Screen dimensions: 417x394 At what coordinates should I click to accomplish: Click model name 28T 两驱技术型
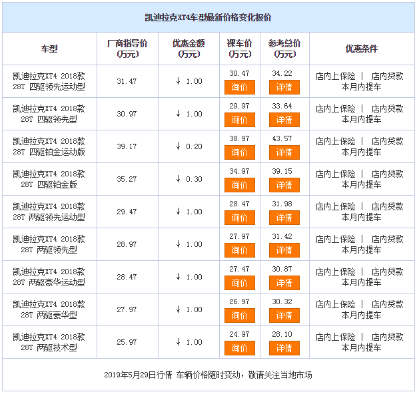point(49,343)
